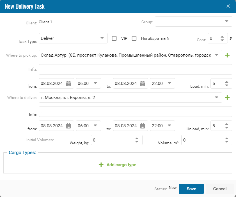Open pickup 'to' date calendar picker
This screenshot has width=236, height=197.
[143, 83]
